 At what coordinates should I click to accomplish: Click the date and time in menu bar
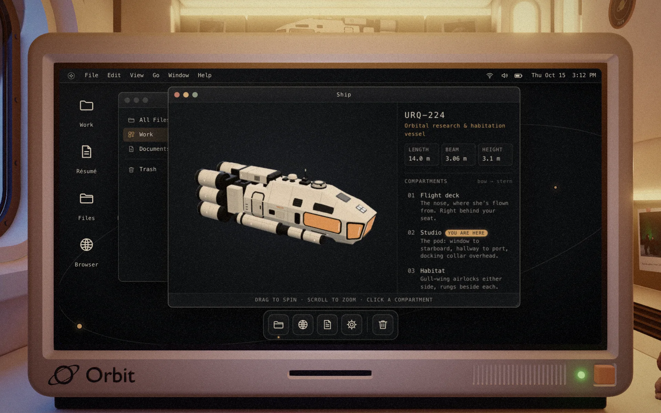[x=563, y=75]
